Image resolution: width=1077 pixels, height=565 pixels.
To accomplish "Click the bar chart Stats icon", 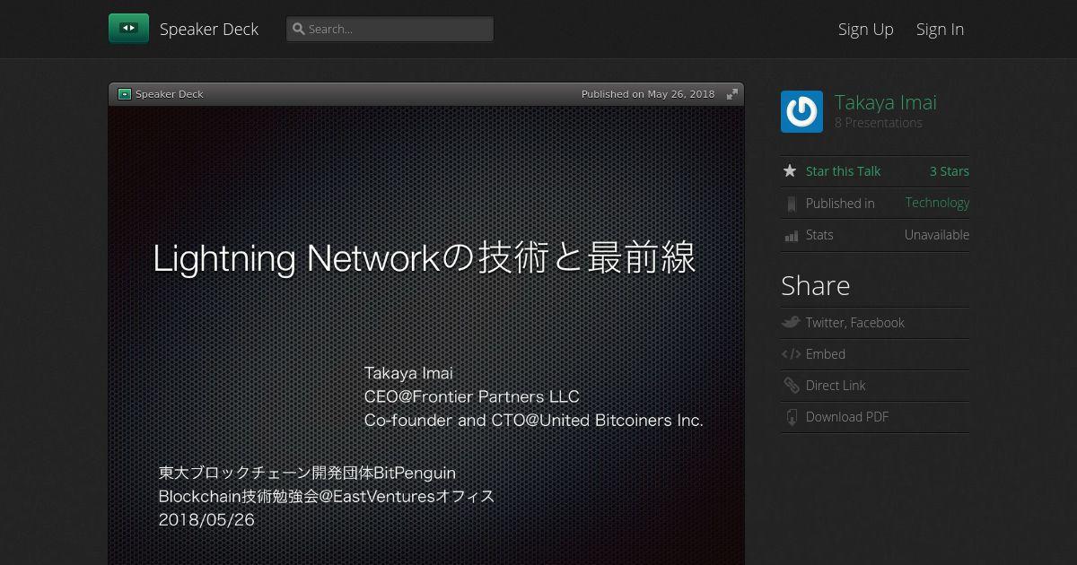I will [x=791, y=236].
